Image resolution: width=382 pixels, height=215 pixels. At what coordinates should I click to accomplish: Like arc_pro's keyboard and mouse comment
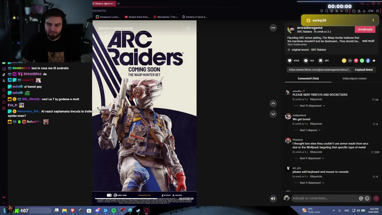[x=374, y=177]
